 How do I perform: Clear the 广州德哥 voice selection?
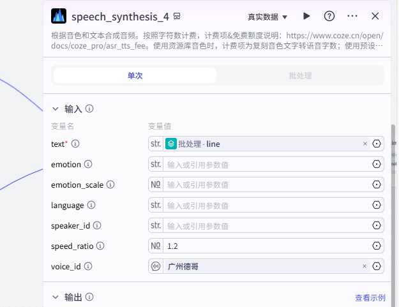(x=365, y=266)
